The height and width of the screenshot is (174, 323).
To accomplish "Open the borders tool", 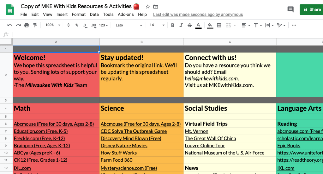I will click(219, 25).
